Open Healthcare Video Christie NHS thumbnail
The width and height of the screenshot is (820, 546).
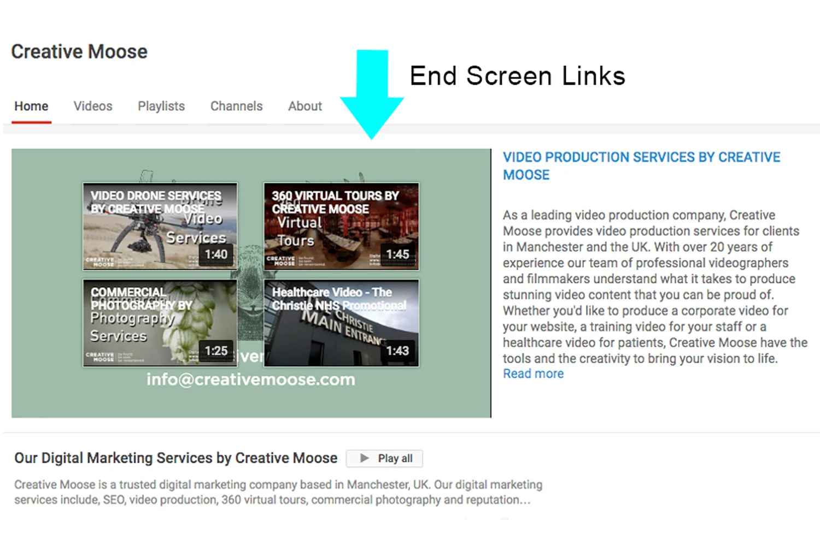click(x=342, y=323)
